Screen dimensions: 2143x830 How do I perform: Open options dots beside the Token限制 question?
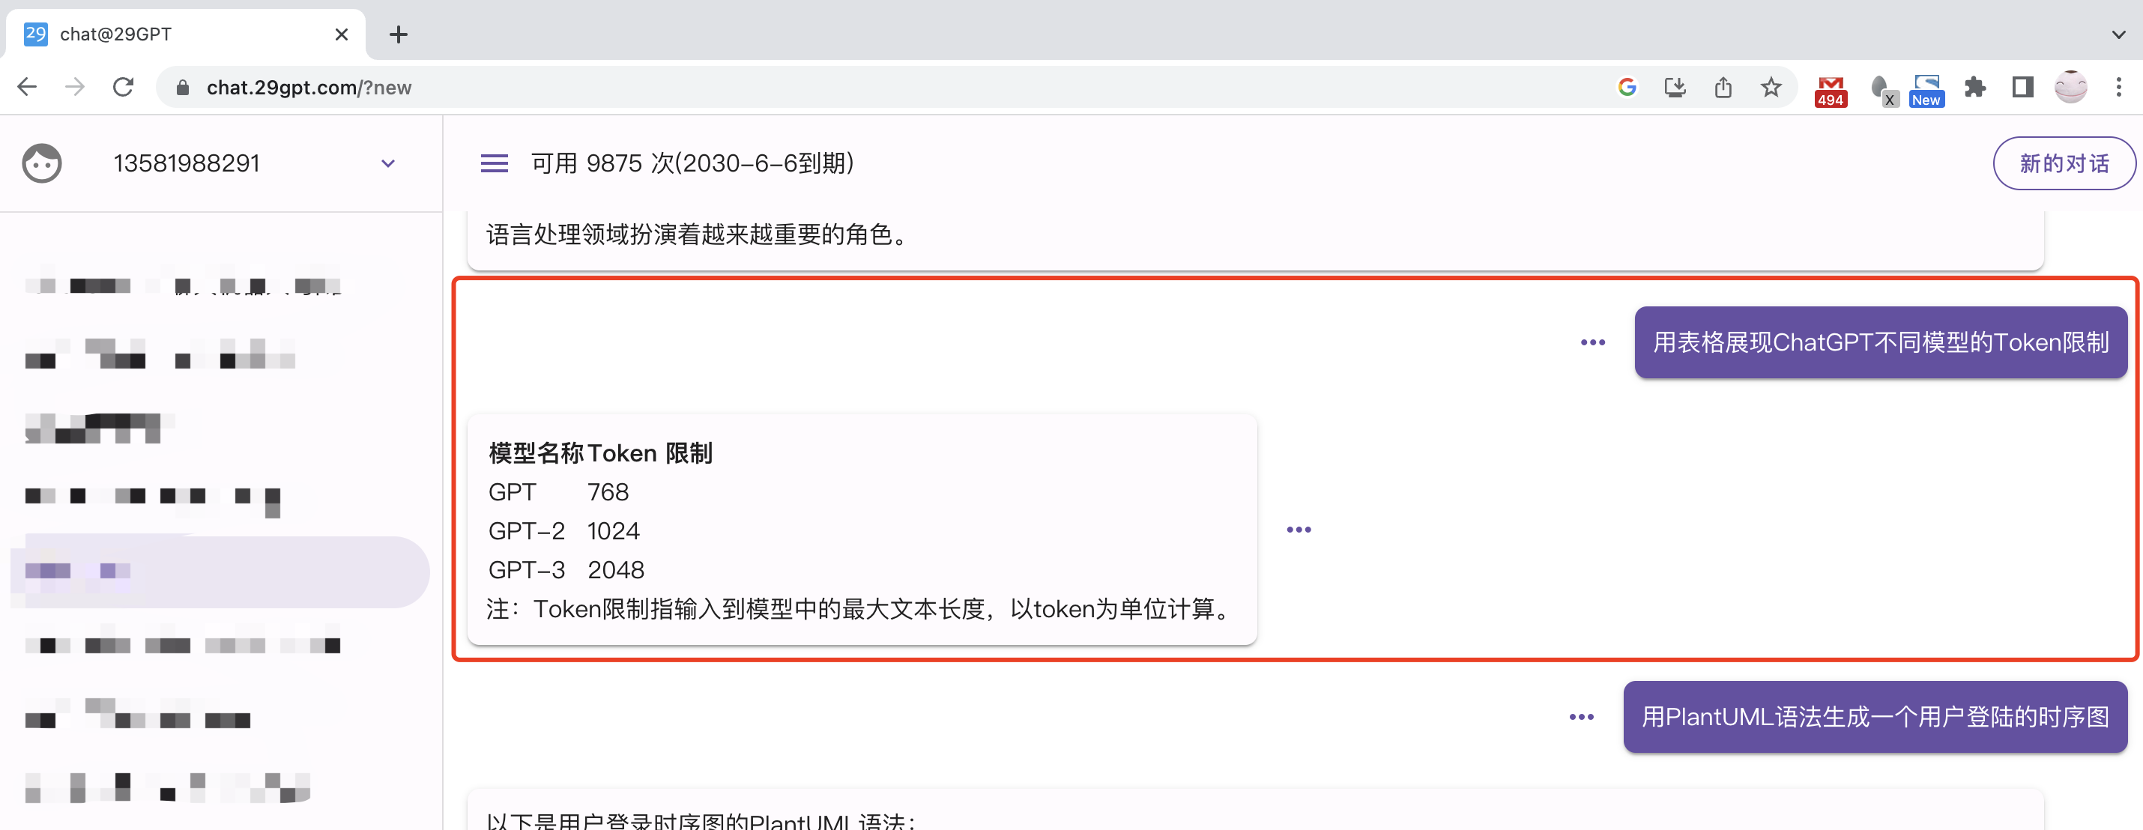coord(1593,342)
